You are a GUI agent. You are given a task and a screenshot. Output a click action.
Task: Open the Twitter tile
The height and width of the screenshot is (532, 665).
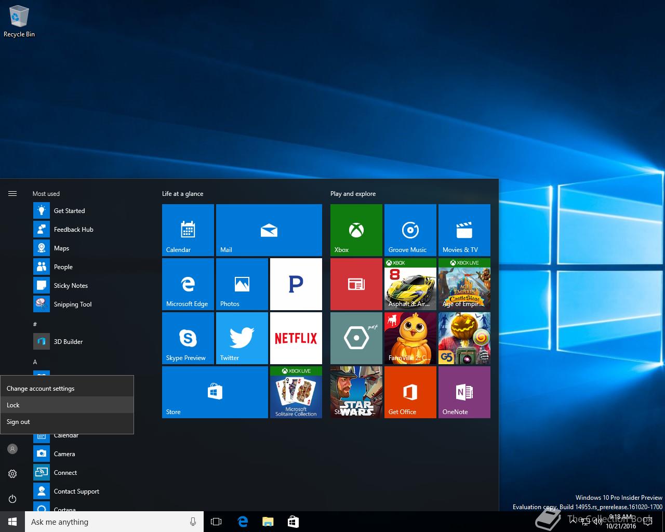pyautogui.click(x=242, y=338)
